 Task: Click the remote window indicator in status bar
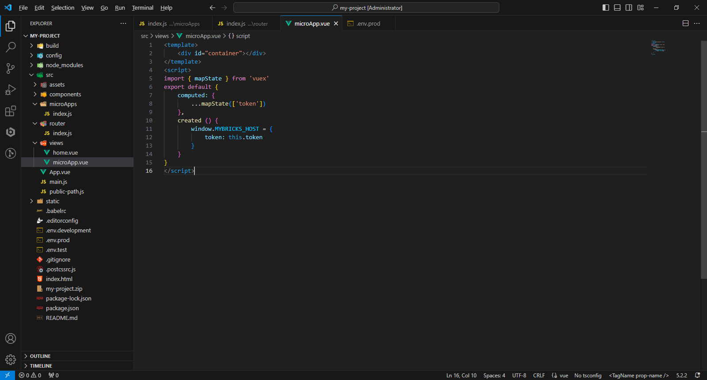pyautogui.click(x=8, y=375)
